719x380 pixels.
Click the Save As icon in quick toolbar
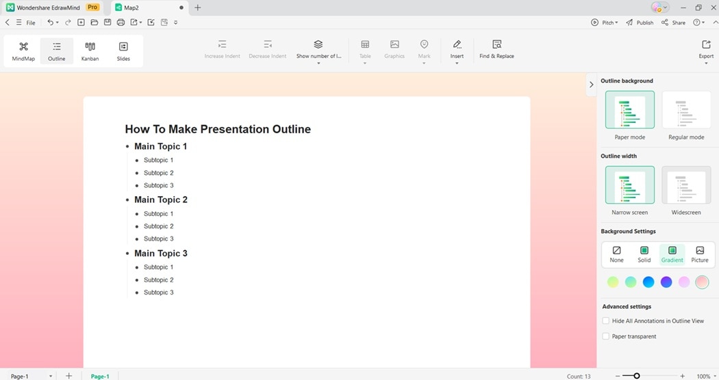click(x=164, y=23)
